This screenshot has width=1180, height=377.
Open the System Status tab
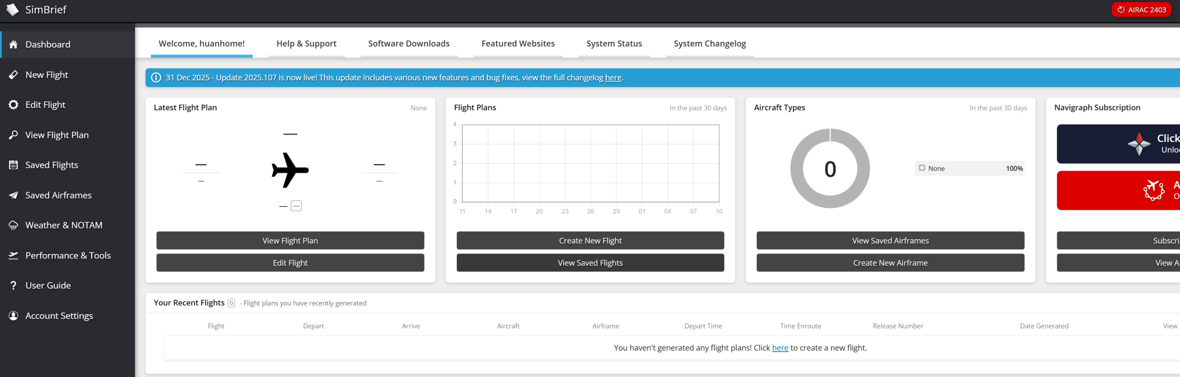[x=614, y=44]
